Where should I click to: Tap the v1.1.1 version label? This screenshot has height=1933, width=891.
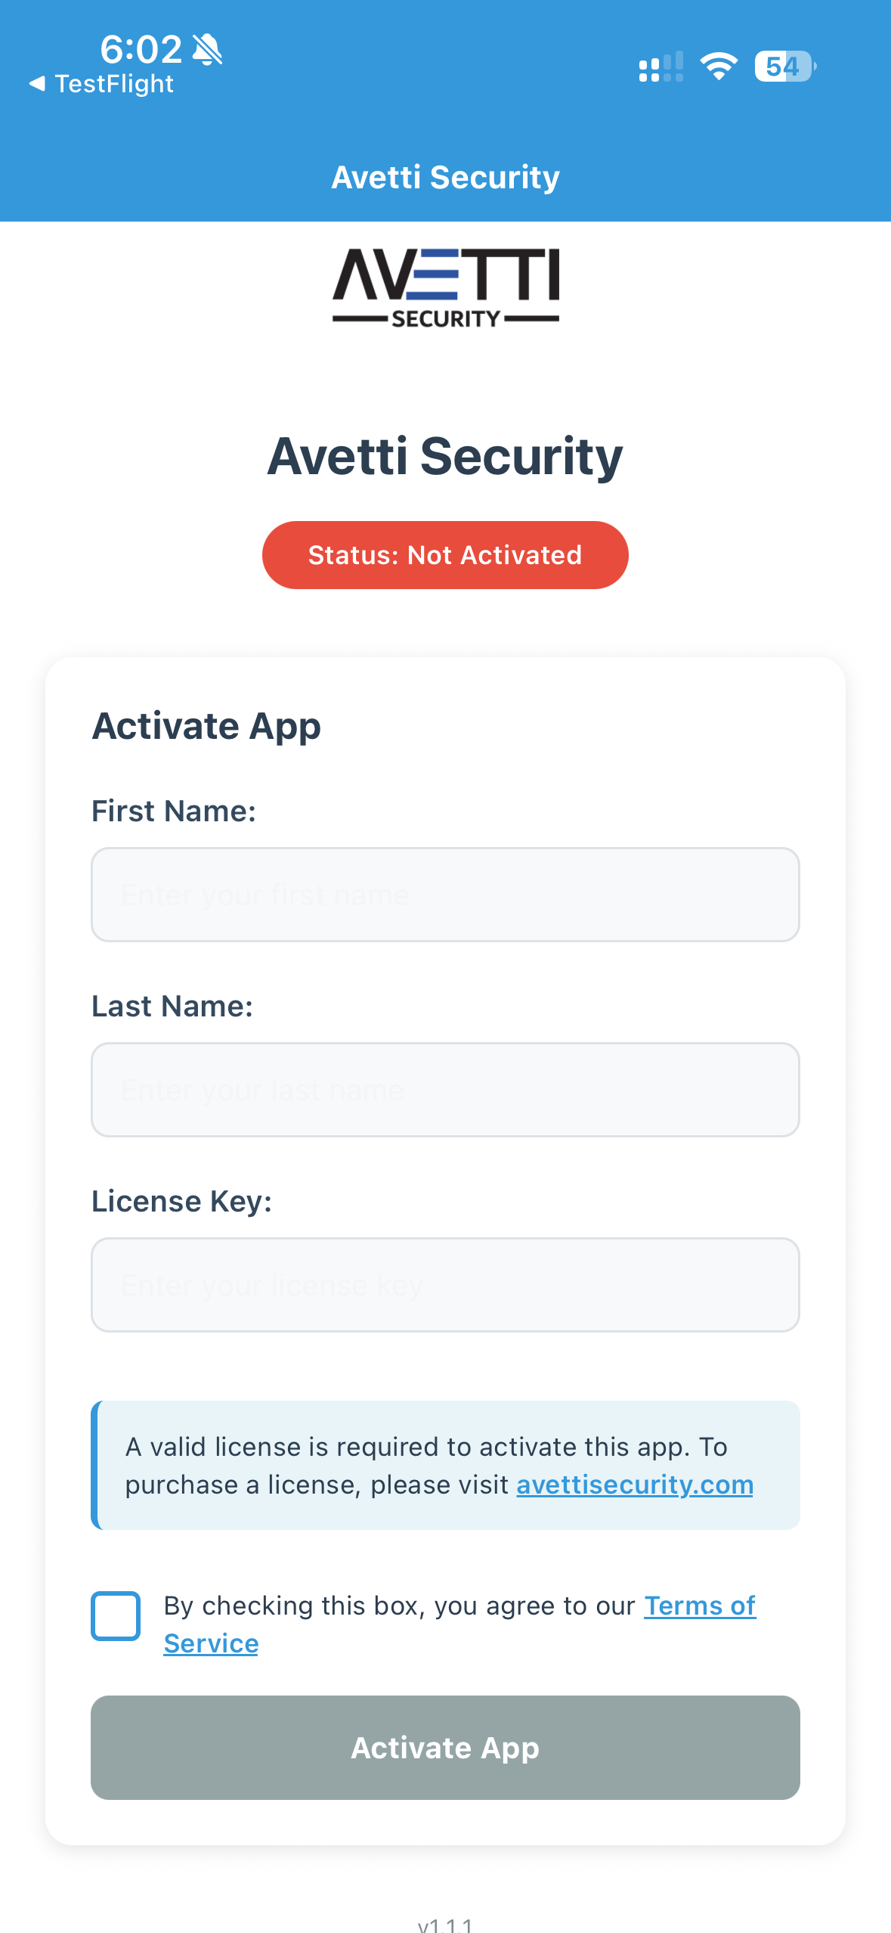pos(445,1925)
